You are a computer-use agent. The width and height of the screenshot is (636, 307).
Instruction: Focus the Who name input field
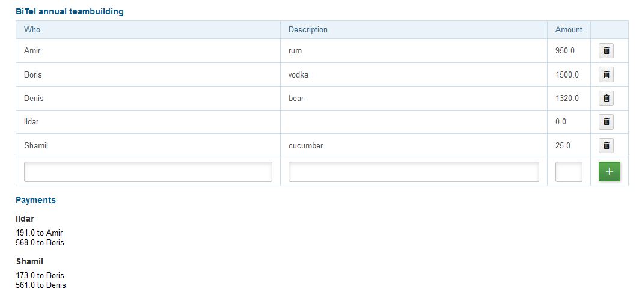pos(148,172)
